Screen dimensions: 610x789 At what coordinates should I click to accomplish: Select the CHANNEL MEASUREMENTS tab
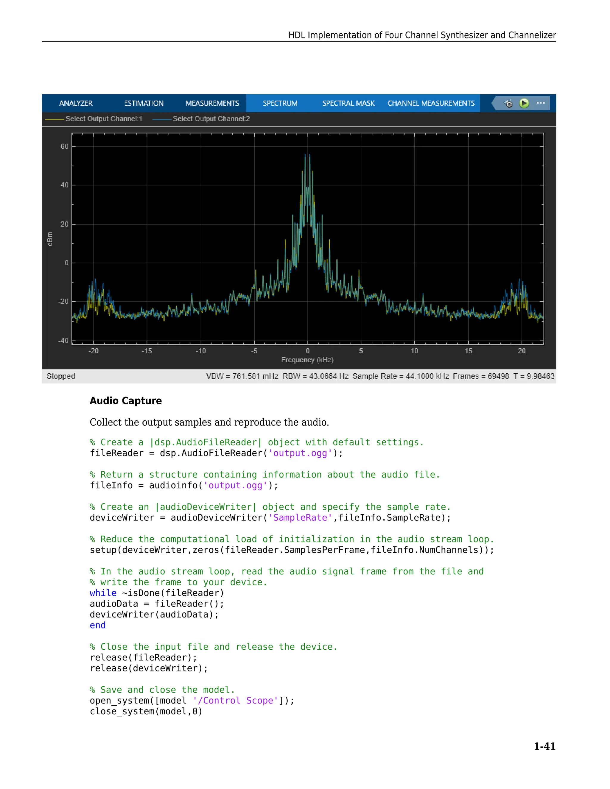tap(431, 103)
